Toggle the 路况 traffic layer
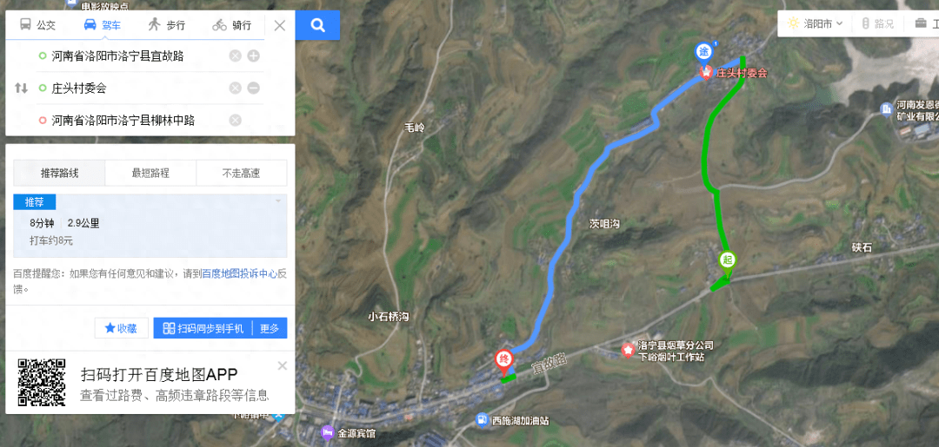This screenshot has height=447, width=939. coord(878,24)
